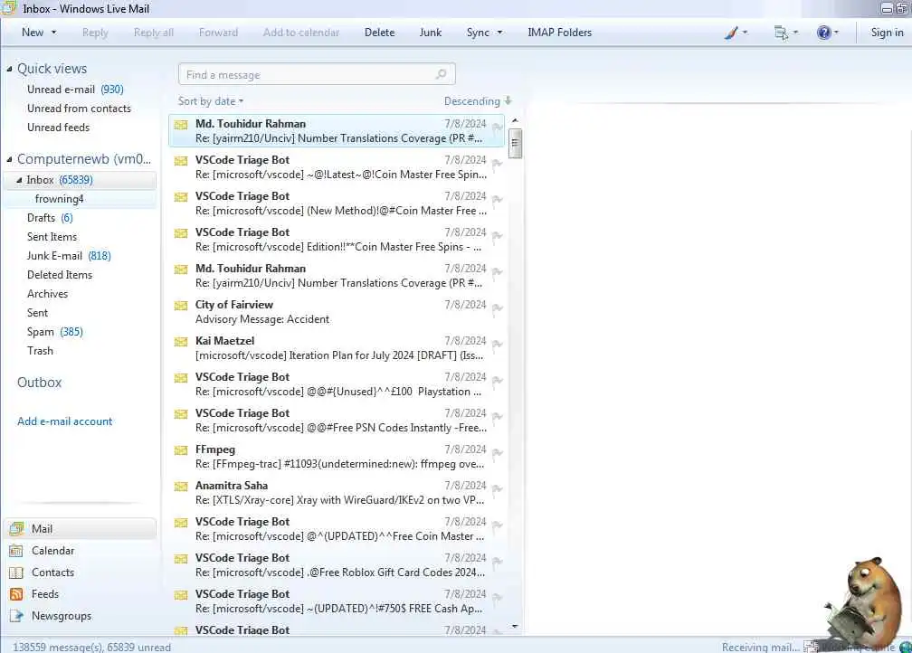
Task: Flag the City of Fairview message
Action: 497,308
